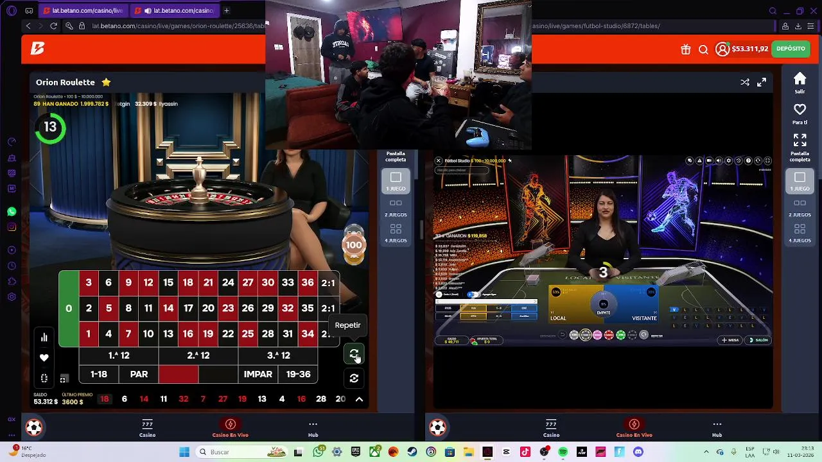
Task: Click the DEPÓSITO button
Action: pos(791,49)
